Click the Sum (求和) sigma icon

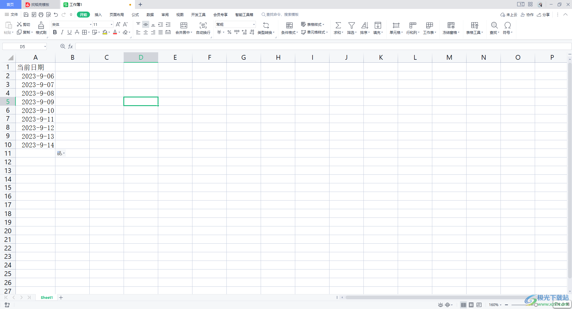pos(338,25)
